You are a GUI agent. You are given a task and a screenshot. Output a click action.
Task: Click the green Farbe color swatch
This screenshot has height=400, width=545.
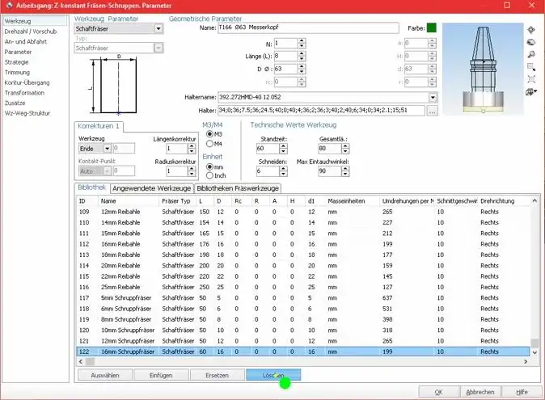431,28
